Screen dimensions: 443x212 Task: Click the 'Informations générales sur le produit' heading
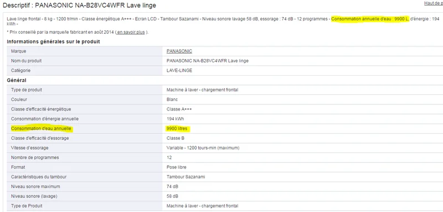pyautogui.click(x=53, y=41)
